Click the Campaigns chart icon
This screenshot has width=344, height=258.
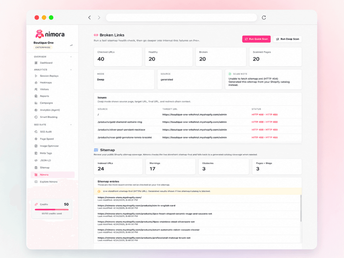click(36, 103)
